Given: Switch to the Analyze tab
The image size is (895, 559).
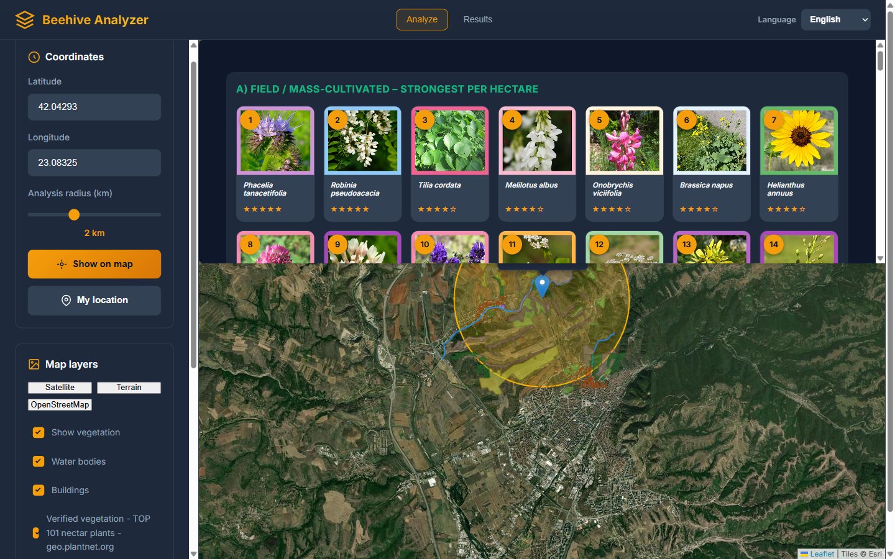Looking at the screenshot, I should pyautogui.click(x=422, y=20).
